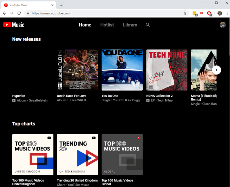This screenshot has width=230, height=187.
Task: Click the browser forward arrow
Action: click(12, 13)
